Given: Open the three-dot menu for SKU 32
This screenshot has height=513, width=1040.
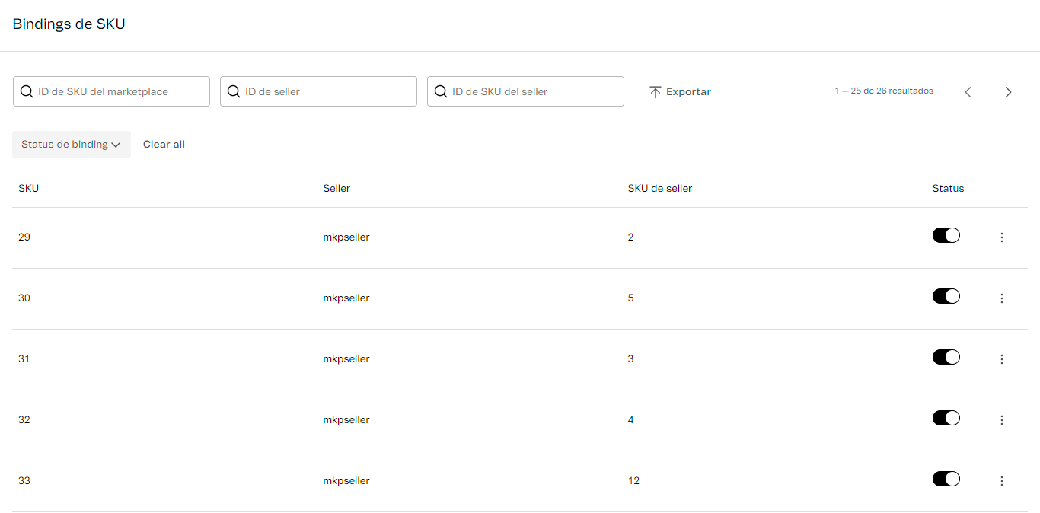Looking at the screenshot, I should tap(1001, 420).
